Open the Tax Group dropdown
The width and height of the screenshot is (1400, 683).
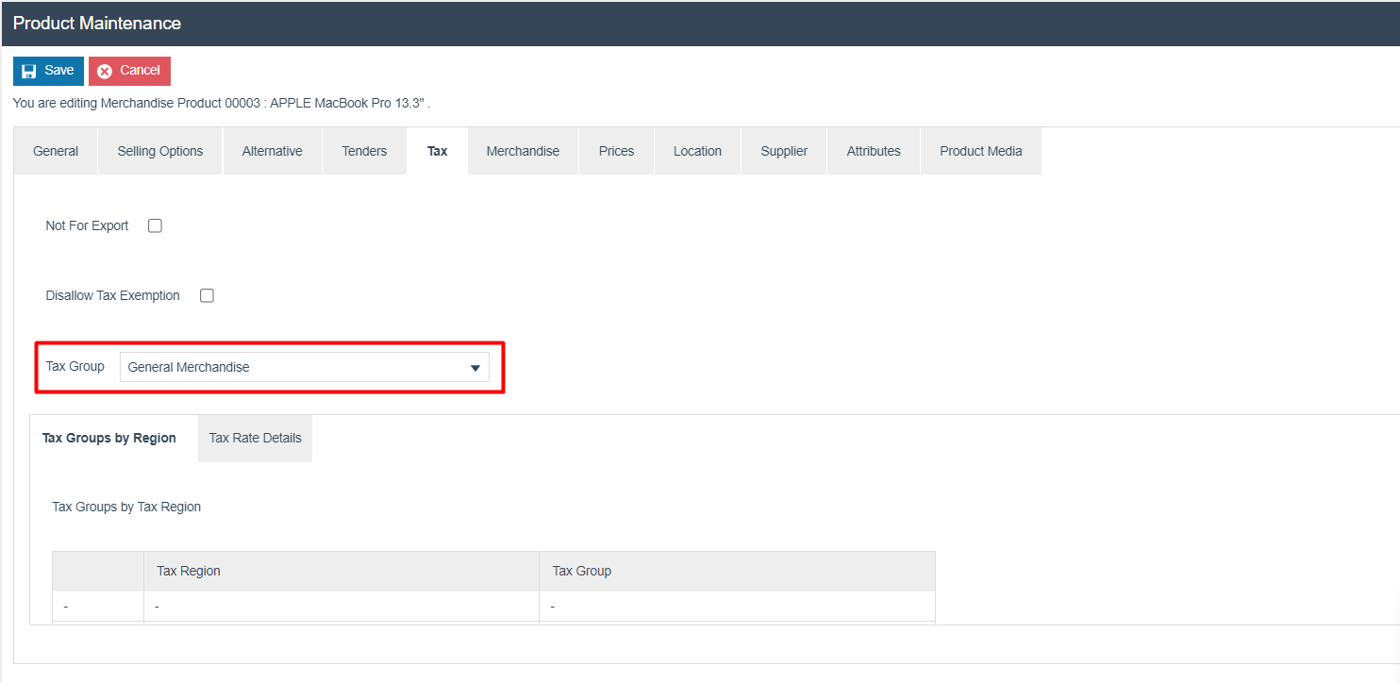305,367
